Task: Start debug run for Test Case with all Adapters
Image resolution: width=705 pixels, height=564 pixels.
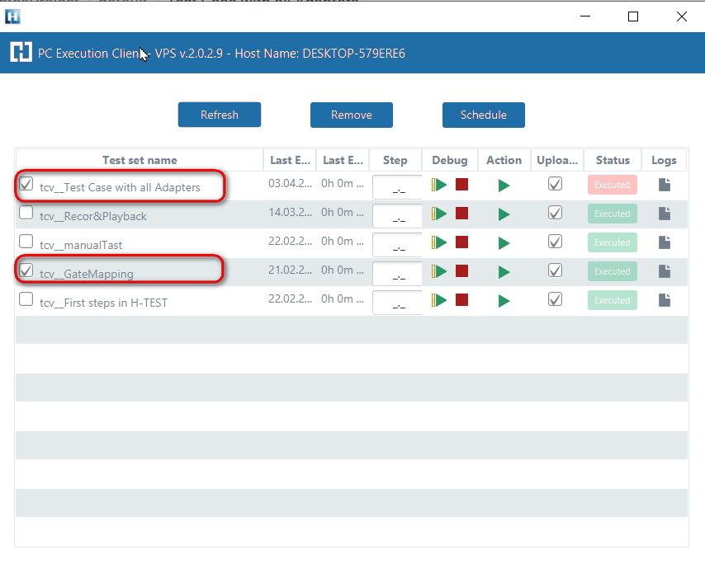Action: pyautogui.click(x=439, y=186)
